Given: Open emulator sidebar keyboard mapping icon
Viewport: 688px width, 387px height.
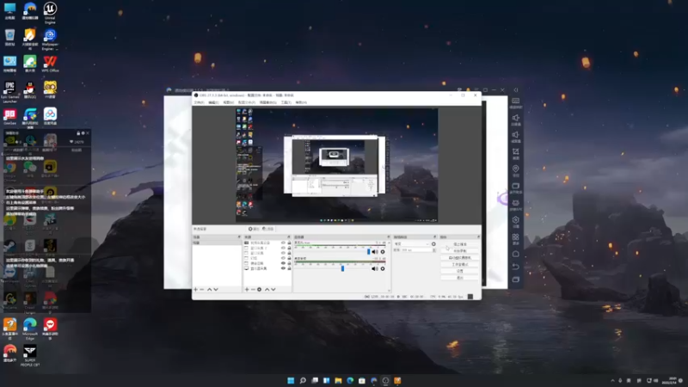Looking at the screenshot, I should [x=515, y=101].
